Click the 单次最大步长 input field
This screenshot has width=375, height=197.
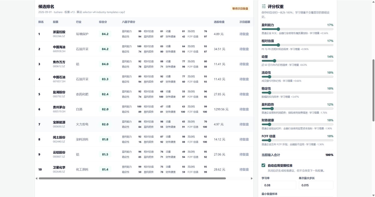pos(316,185)
